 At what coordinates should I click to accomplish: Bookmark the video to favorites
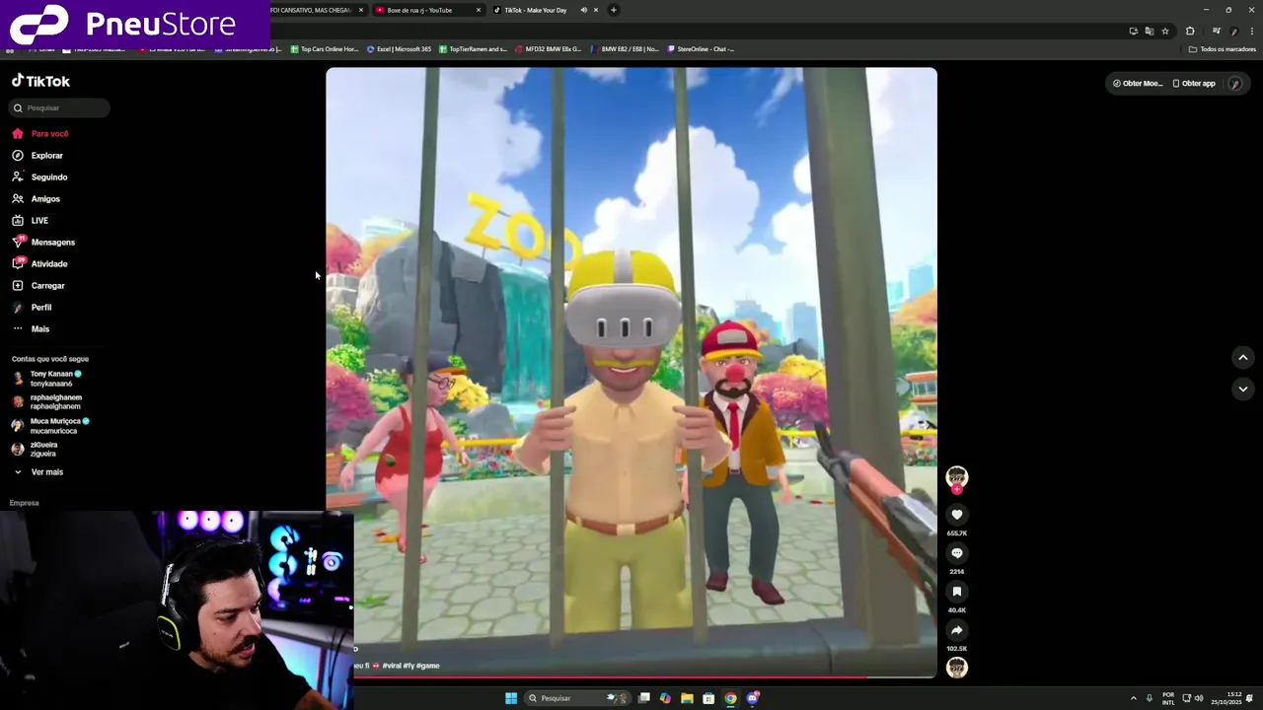pyautogui.click(x=956, y=592)
